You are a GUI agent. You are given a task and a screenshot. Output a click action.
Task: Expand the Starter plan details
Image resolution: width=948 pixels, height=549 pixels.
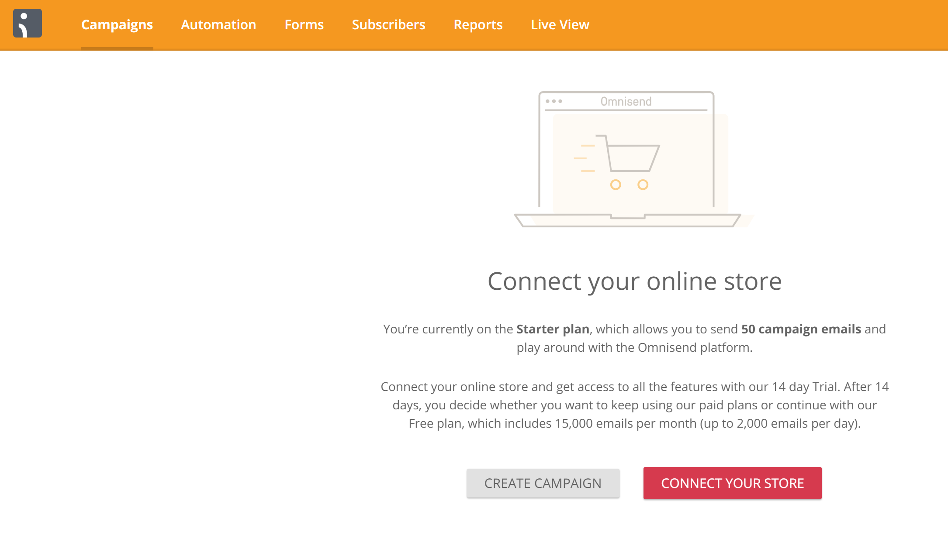point(553,329)
